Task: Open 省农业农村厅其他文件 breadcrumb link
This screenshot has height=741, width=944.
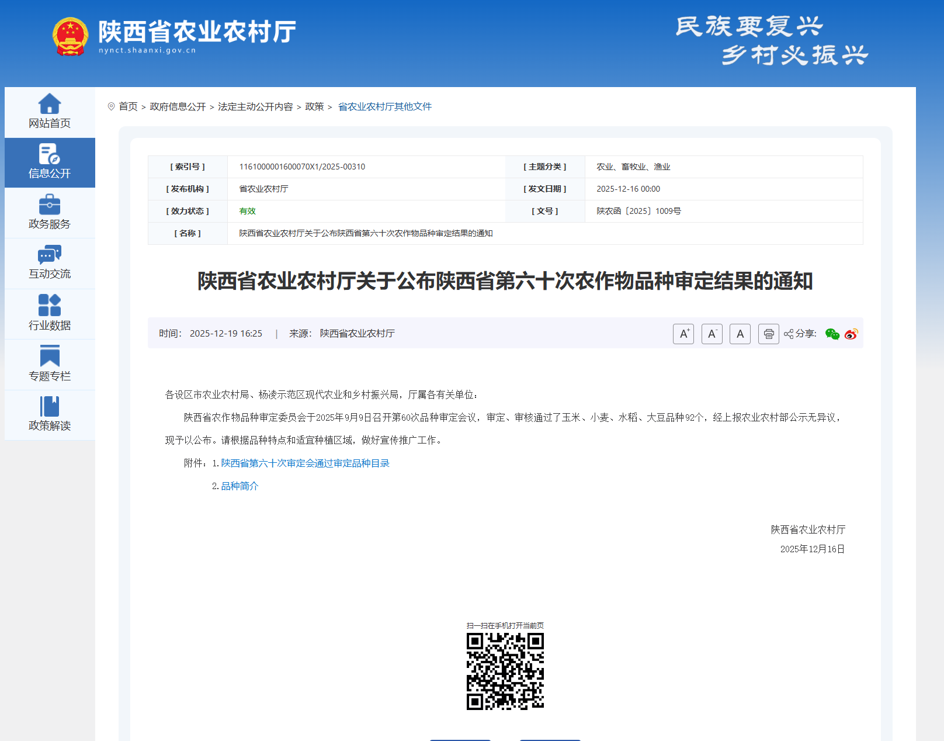Action: pyautogui.click(x=384, y=107)
